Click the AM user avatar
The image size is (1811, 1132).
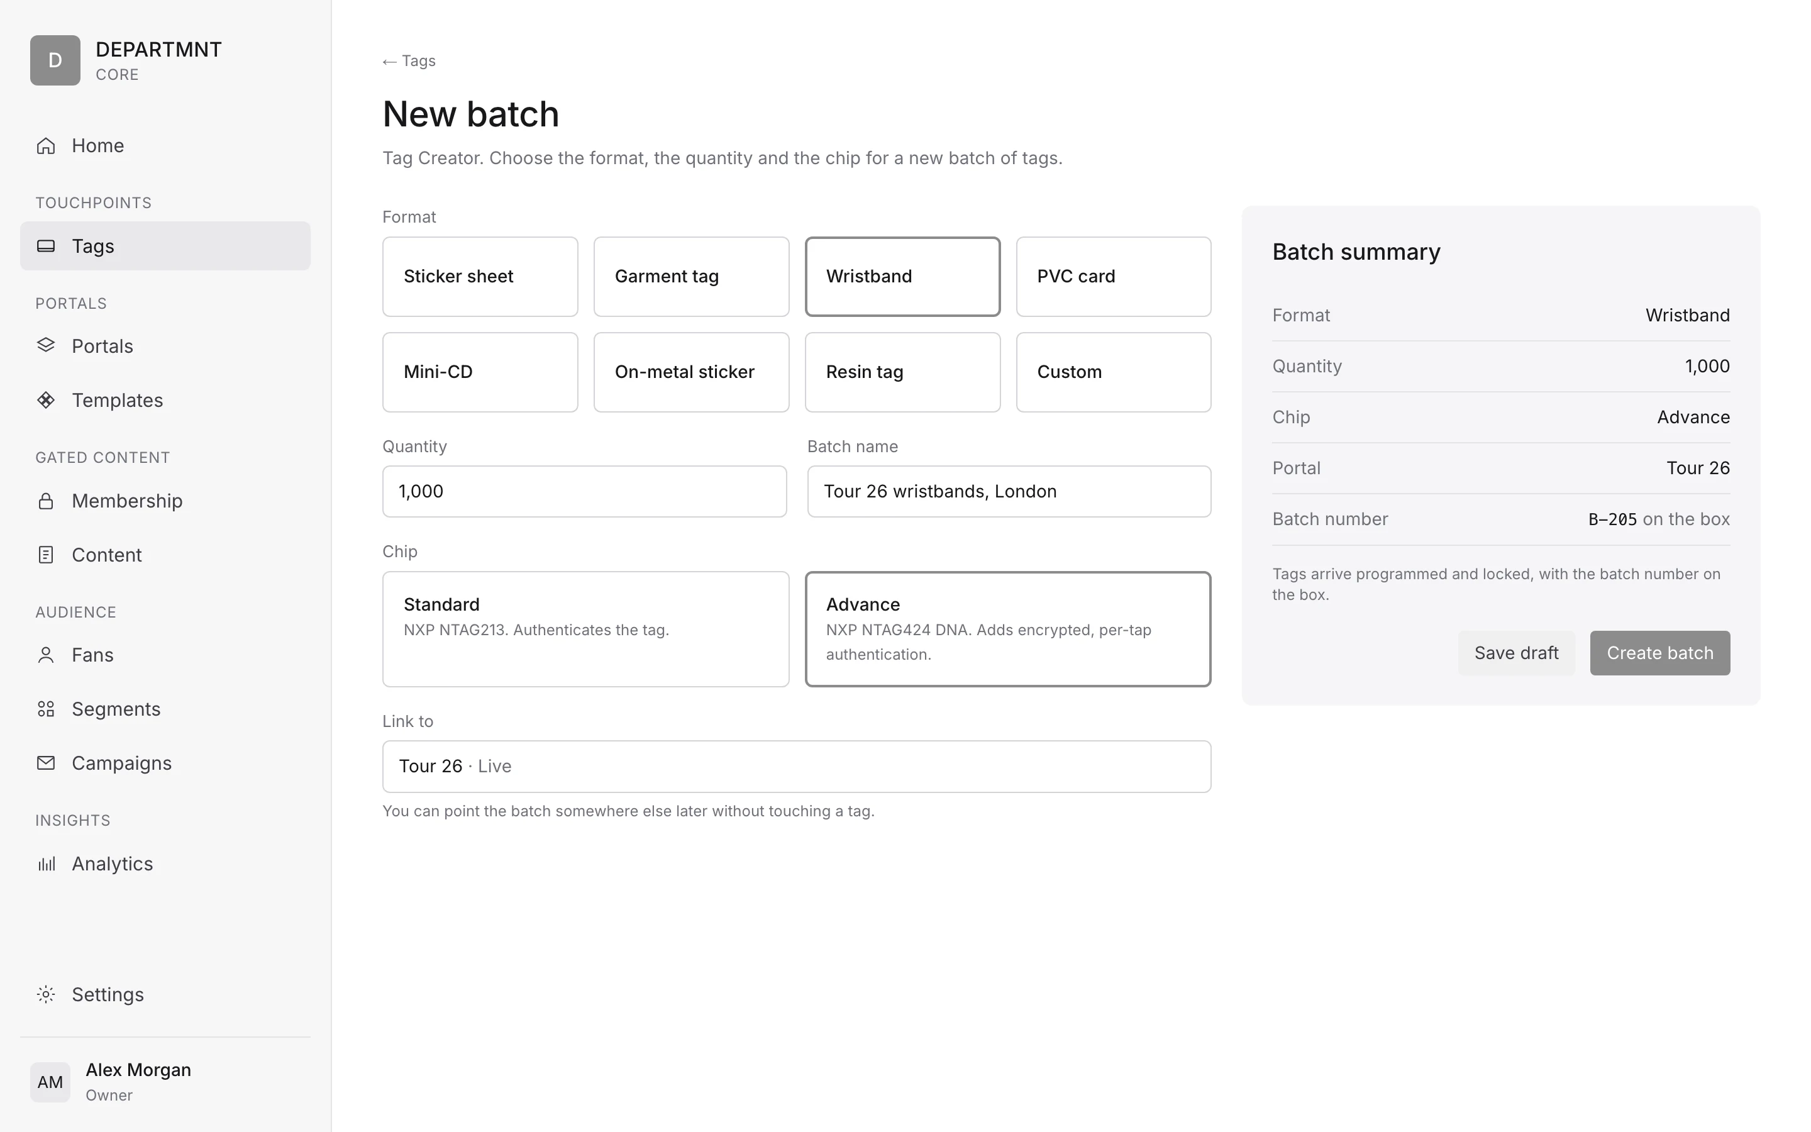pos(50,1082)
